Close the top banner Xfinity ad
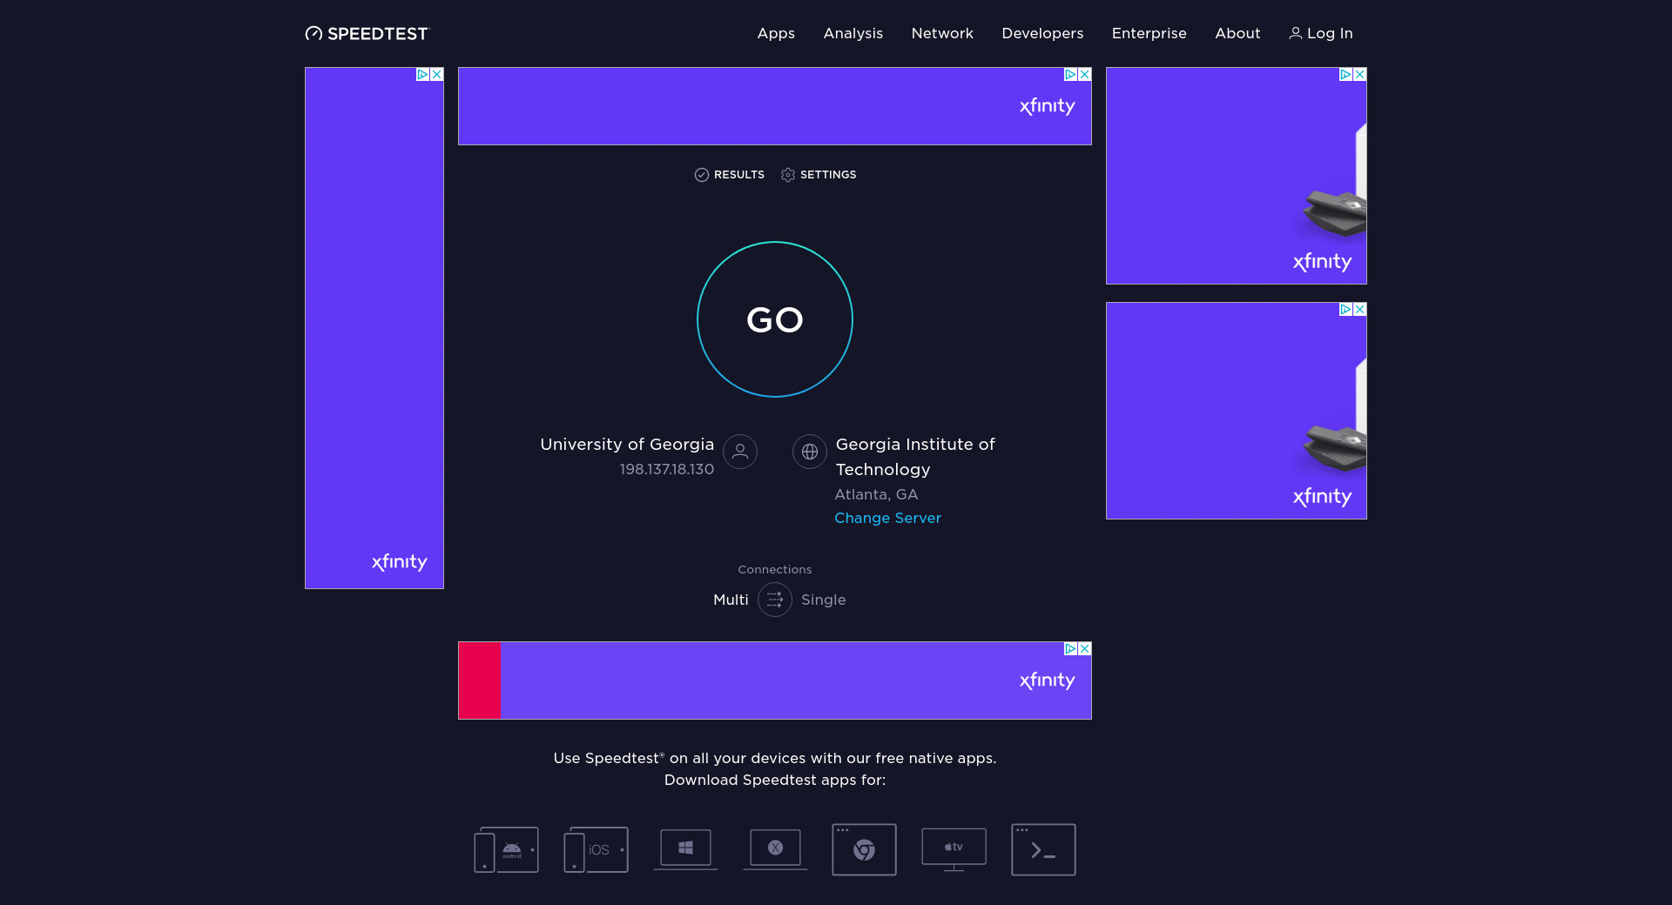Viewport: 1672px width, 905px height. point(1085,75)
